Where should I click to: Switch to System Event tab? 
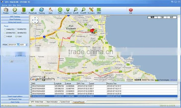click(x=65, y=102)
